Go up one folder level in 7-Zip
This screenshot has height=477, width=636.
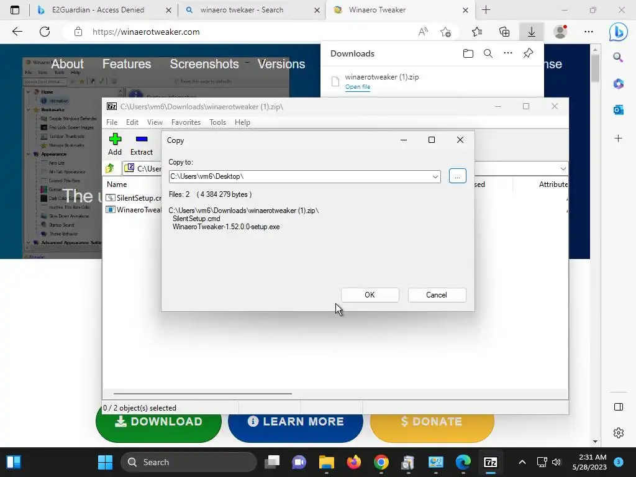tap(110, 168)
